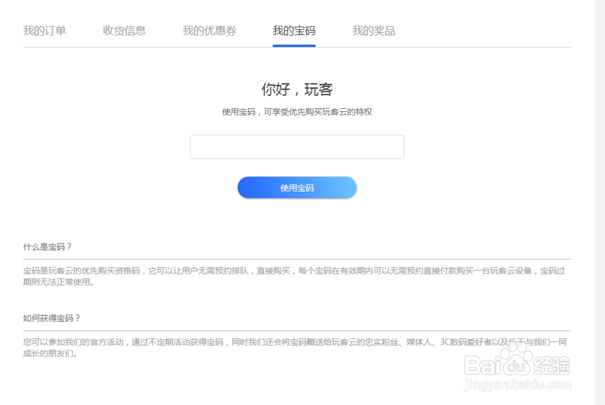
Task: Click the 宝码 privilege subtitle text
Action: [297, 111]
